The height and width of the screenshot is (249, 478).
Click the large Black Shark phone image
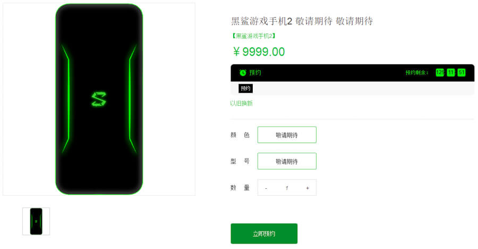click(x=99, y=99)
